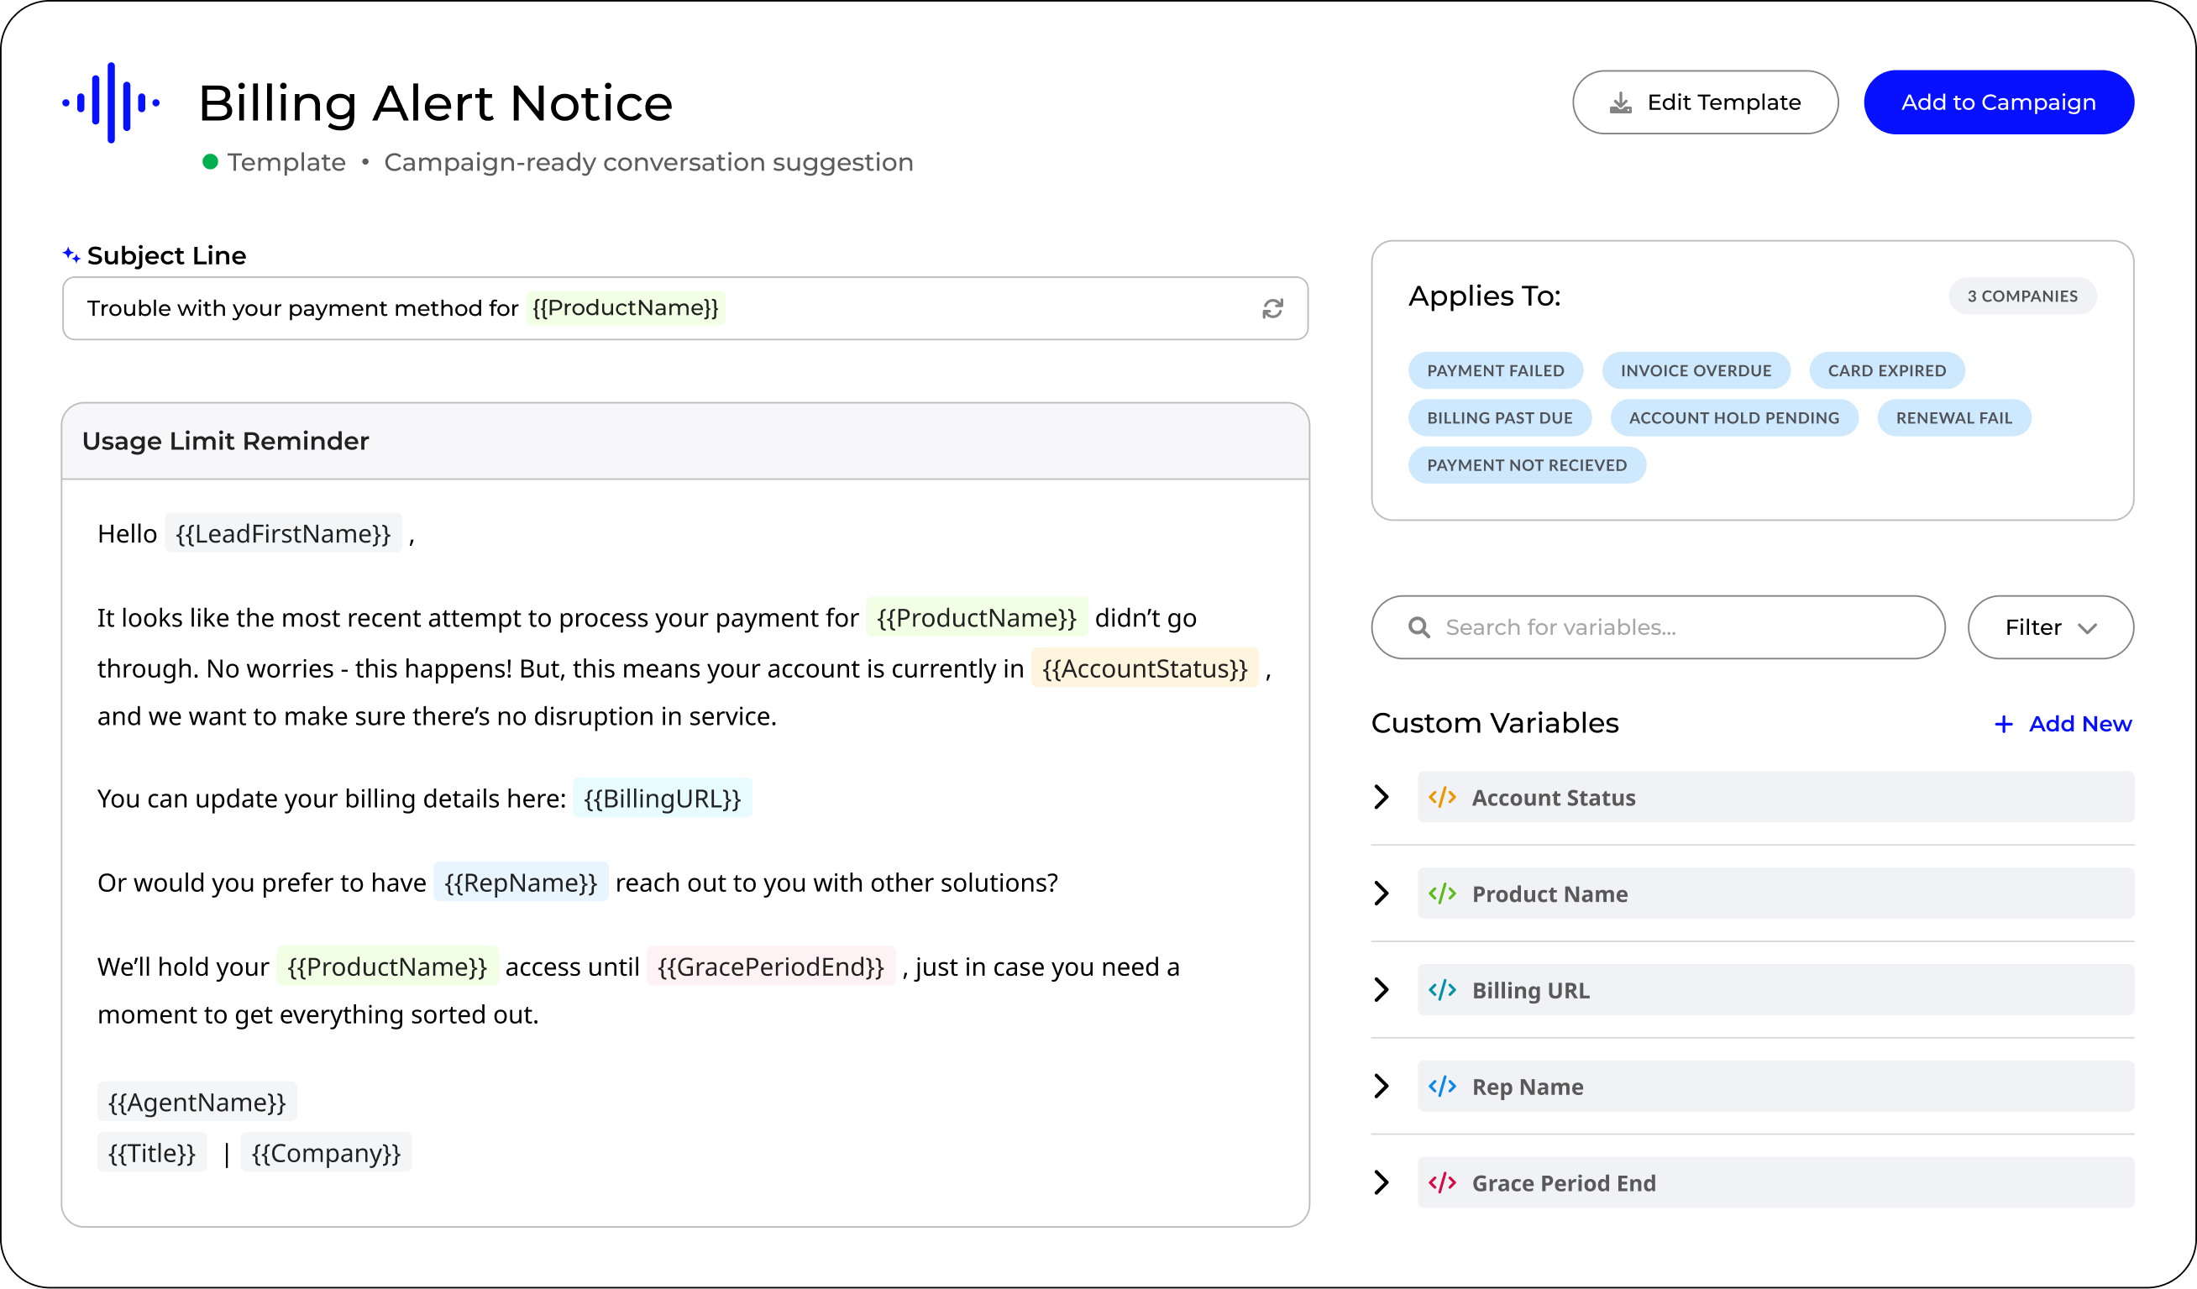Click the Product Name variable row

tap(1775, 893)
